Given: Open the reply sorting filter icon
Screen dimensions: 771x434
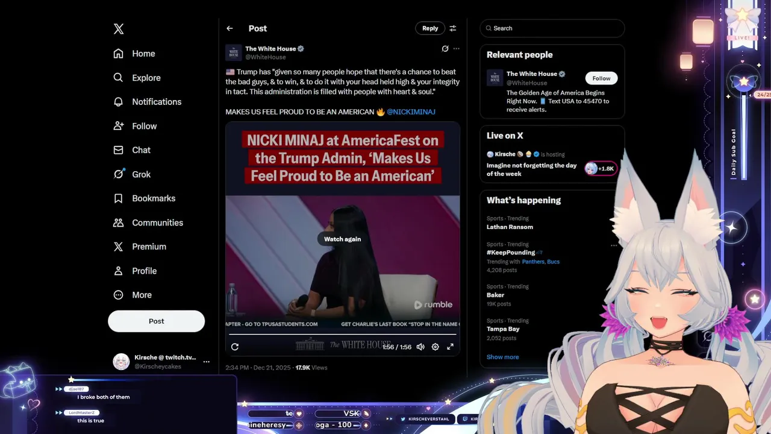Looking at the screenshot, I should 453,28.
